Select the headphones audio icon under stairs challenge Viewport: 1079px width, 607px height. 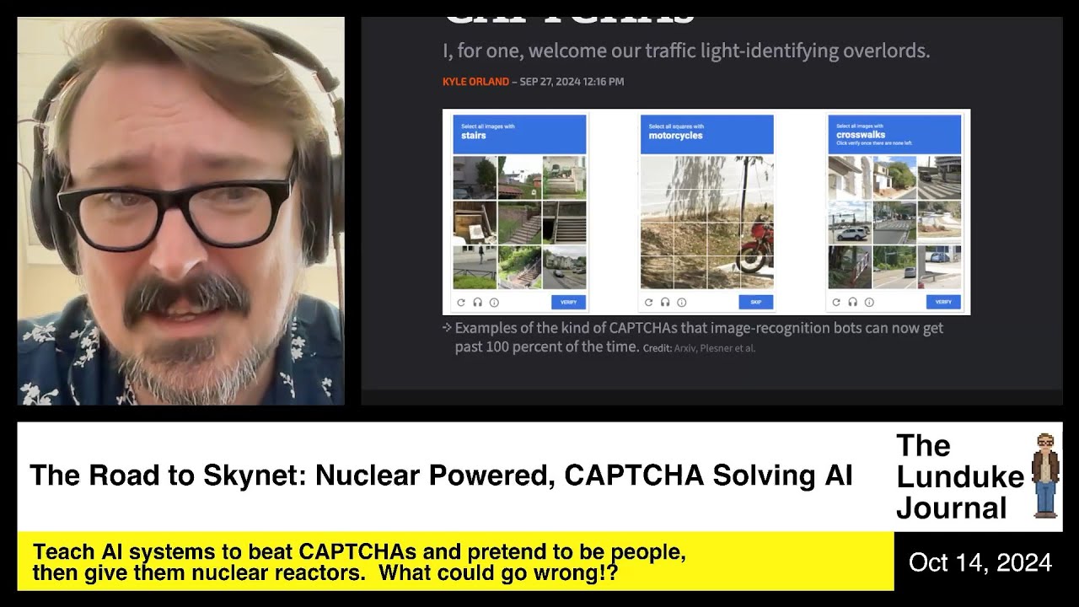[x=478, y=302]
